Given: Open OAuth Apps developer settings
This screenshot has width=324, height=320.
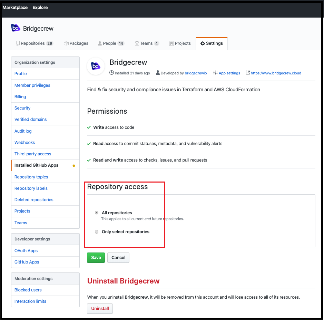Looking at the screenshot, I should pyautogui.click(x=46, y=251).
